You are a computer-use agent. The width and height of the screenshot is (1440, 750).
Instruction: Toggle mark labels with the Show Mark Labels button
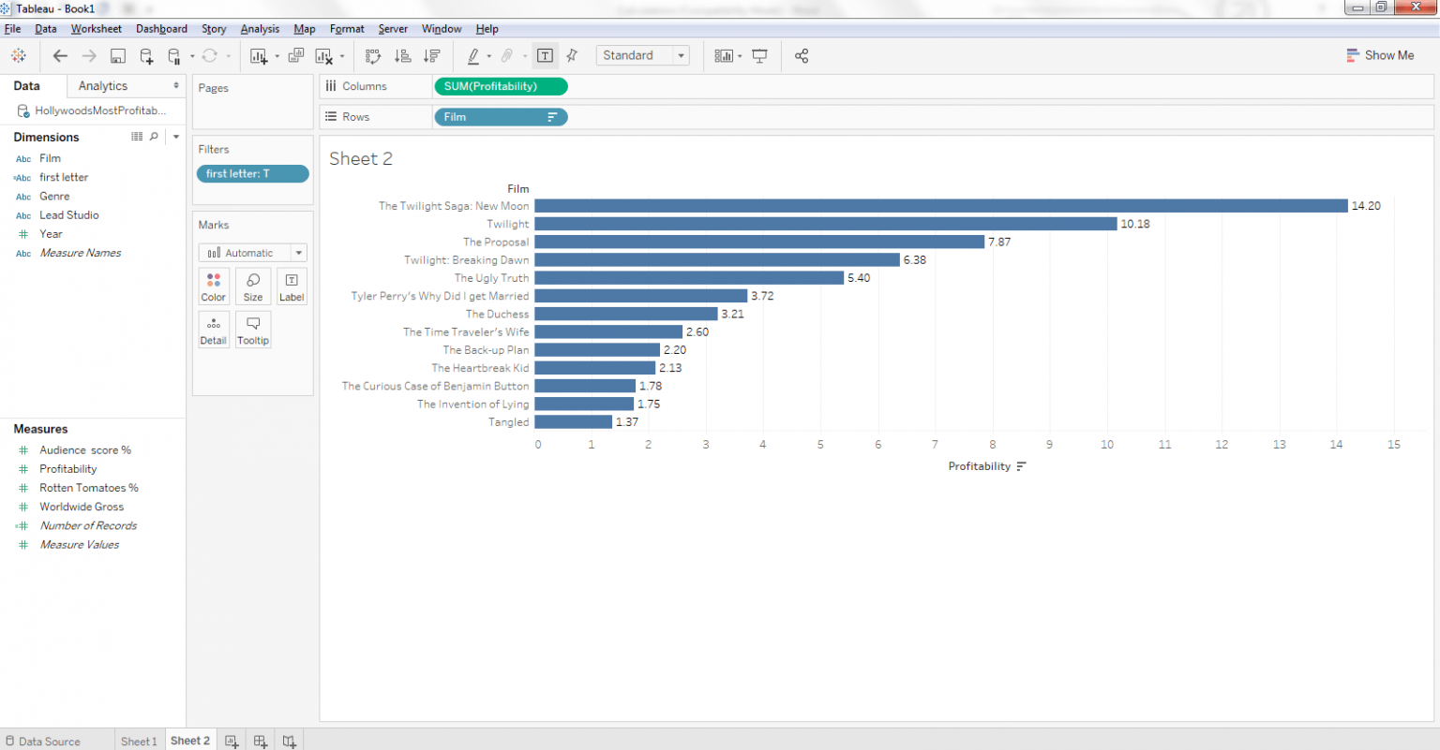[545, 55]
